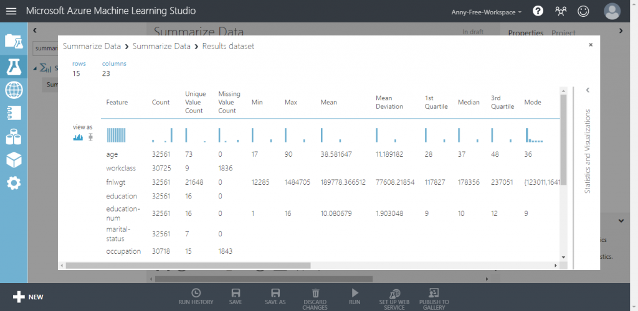Click the Unique Value Count header

tap(195, 102)
